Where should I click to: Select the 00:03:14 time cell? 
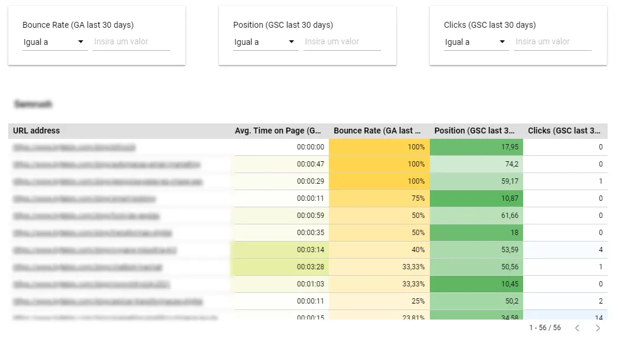point(282,250)
